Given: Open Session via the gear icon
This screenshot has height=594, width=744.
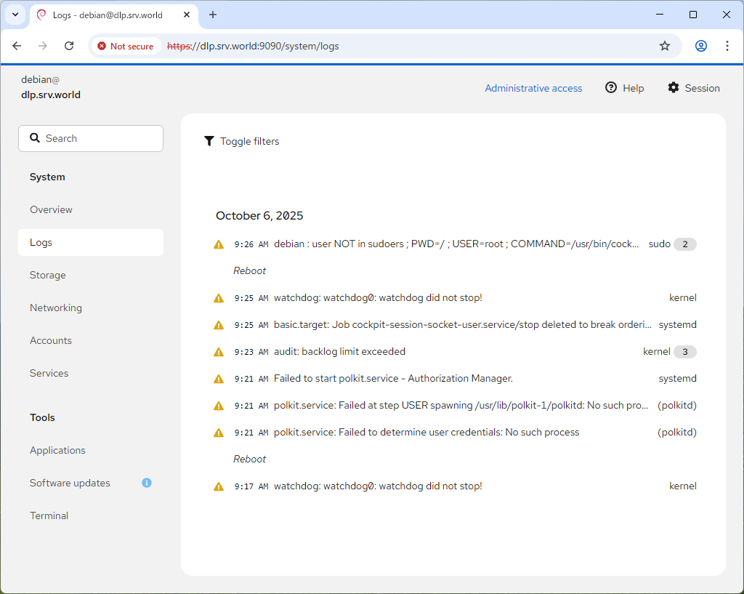Looking at the screenshot, I should [674, 88].
